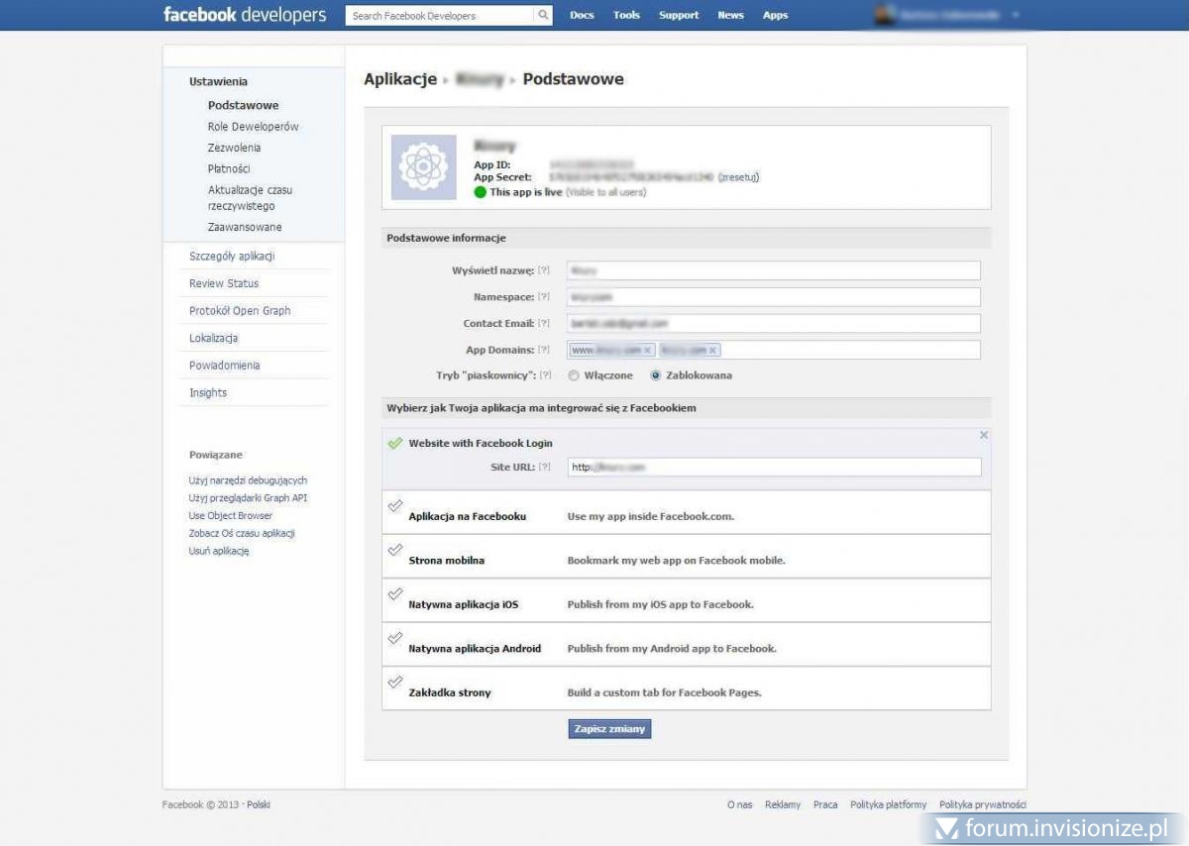The height and width of the screenshot is (846, 1189).
Task: Expand the Protokół Open Graph sidebar section
Action: (240, 311)
